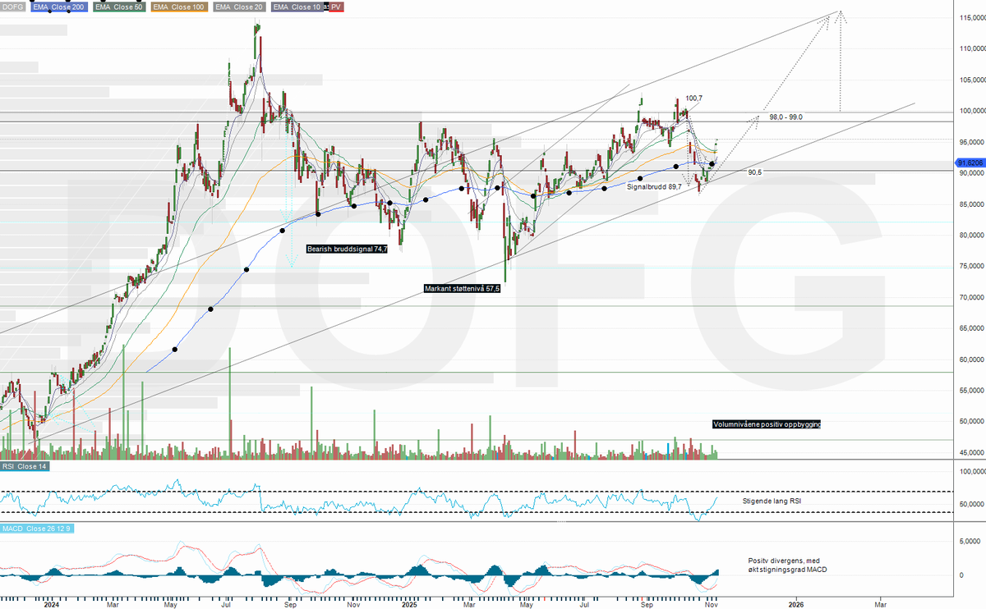Click the 100,7 peak price marker
The width and height of the screenshot is (986, 609).
click(694, 97)
